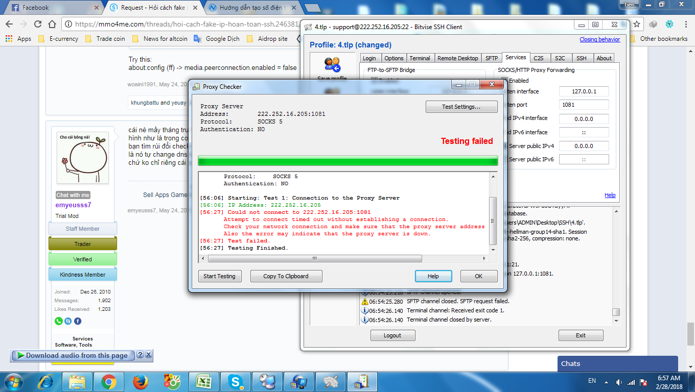
Task: Show hidden tray icons arrow
Action: (605, 382)
